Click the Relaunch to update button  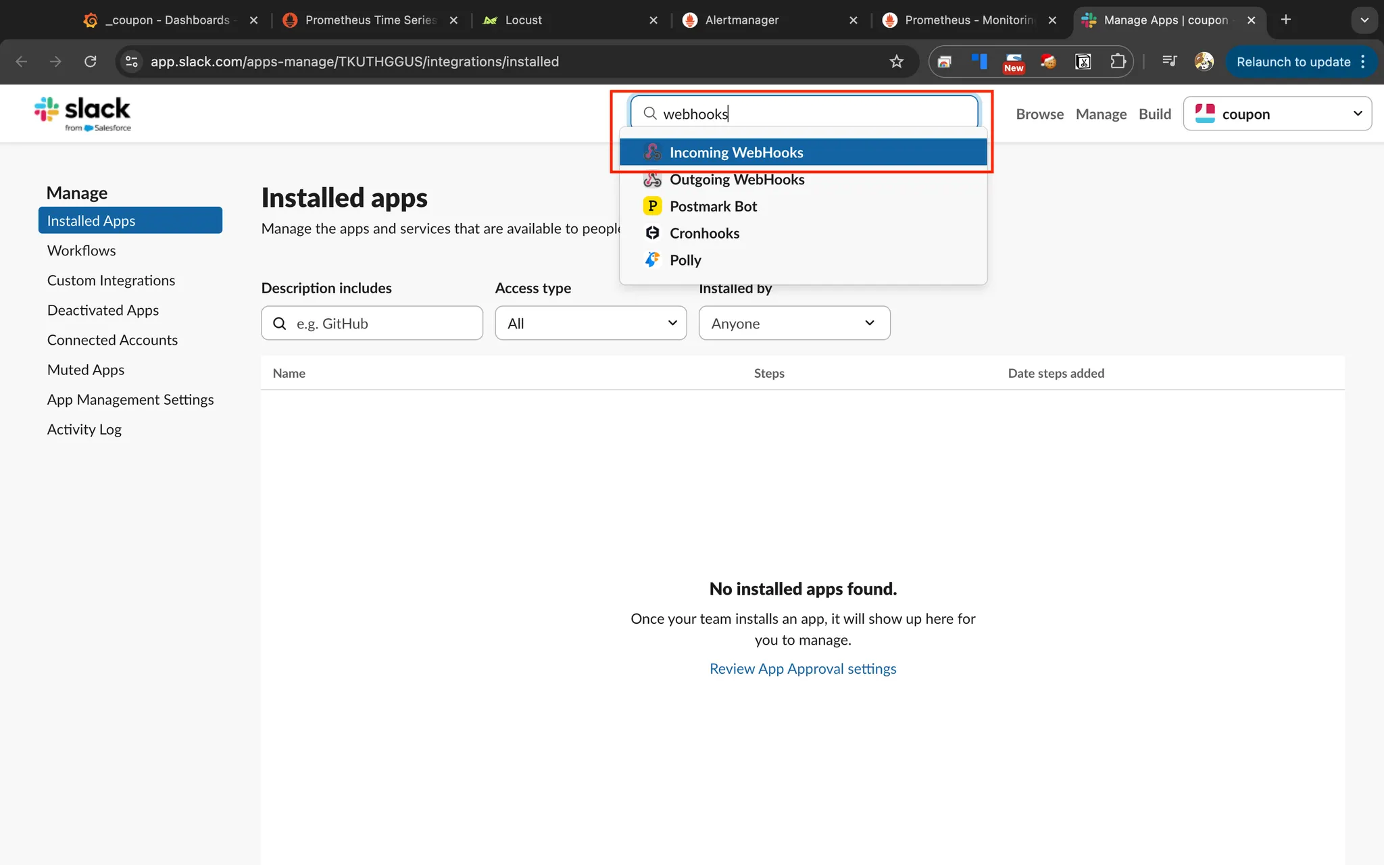pyautogui.click(x=1293, y=61)
